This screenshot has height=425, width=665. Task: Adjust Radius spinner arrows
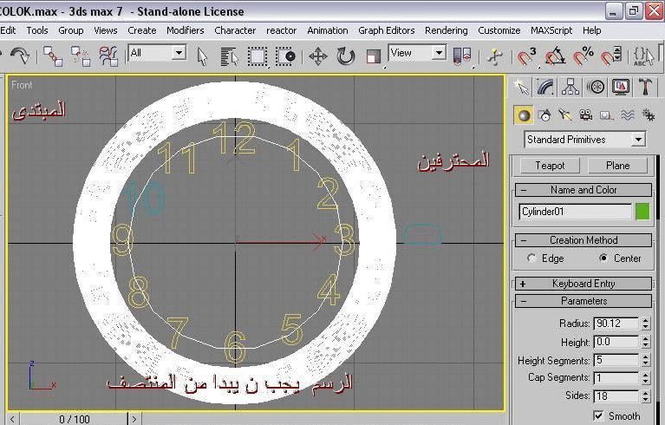645,324
